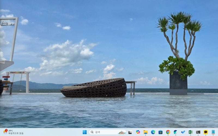Click the search highlight castle image
This screenshot has height=136, width=218.
coord(122,132)
